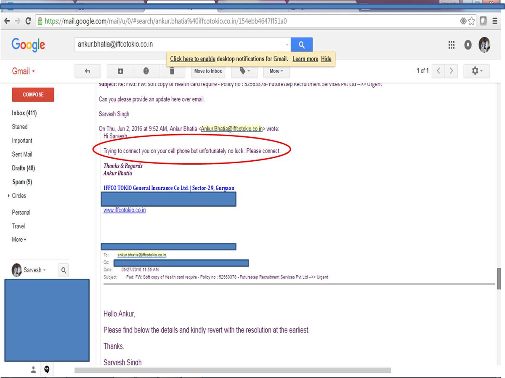Screen dimensions: 505x378
Task: Click the browser back arrow
Action: [7, 21]
